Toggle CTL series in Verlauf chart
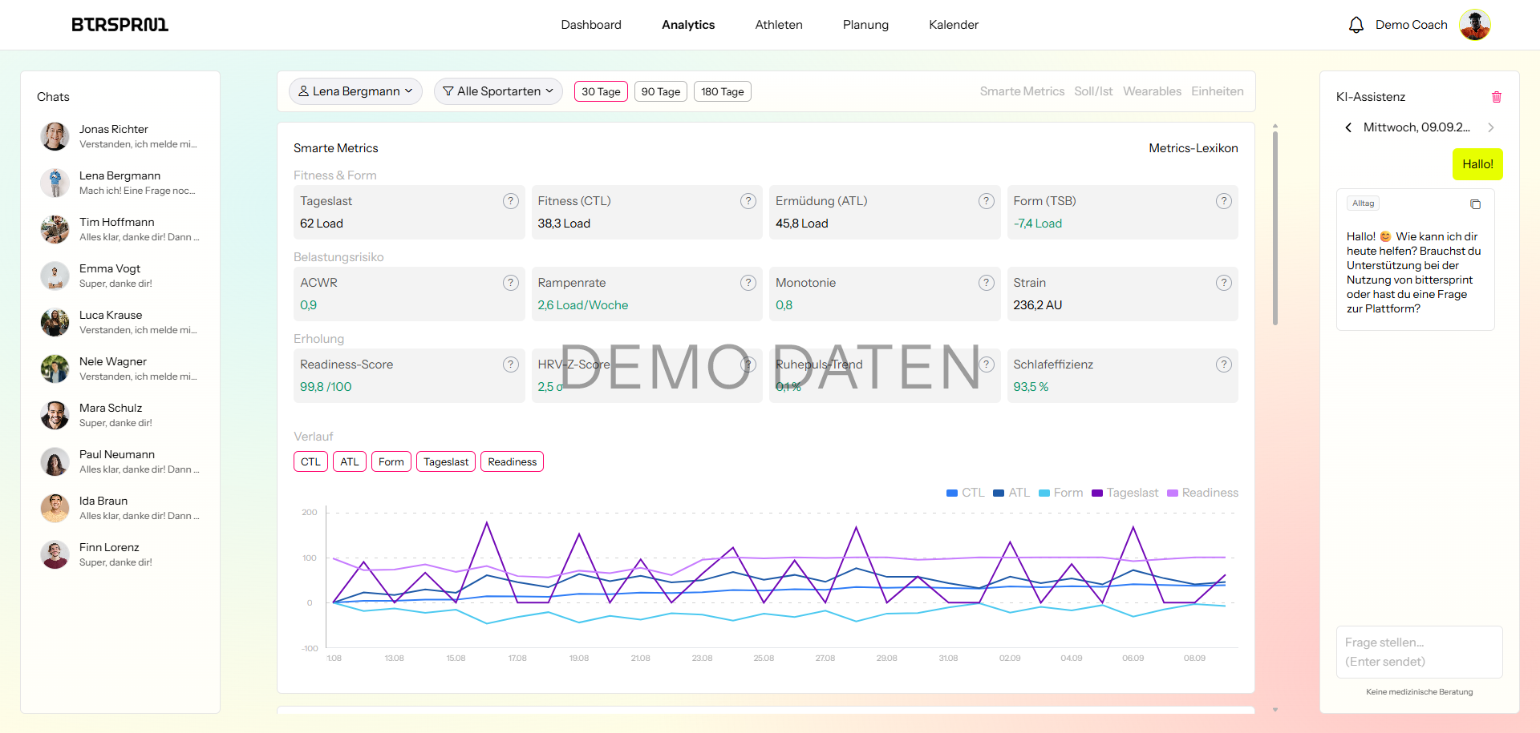 [x=310, y=462]
